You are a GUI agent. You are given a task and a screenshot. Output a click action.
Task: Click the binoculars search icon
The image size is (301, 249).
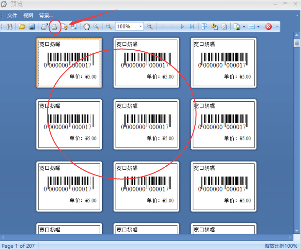coord(9,27)
